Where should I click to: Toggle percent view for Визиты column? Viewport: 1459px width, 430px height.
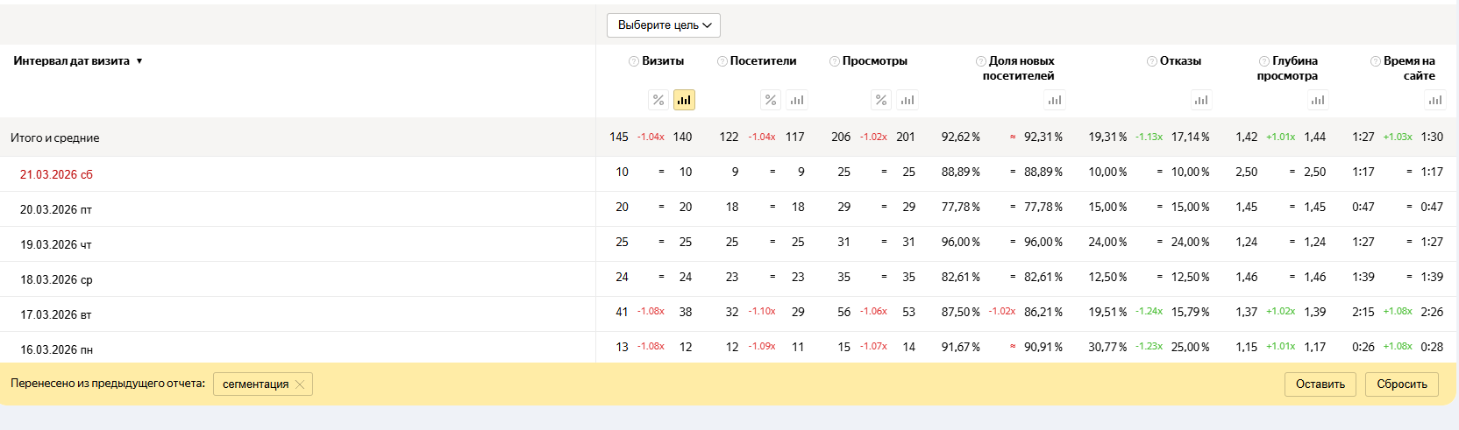(658, 100)
